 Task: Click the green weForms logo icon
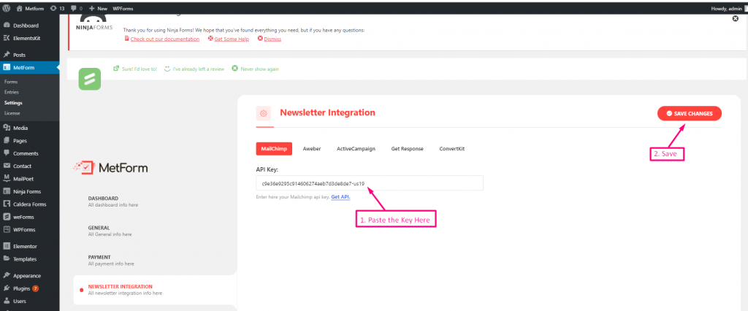(x=90, y=79)
